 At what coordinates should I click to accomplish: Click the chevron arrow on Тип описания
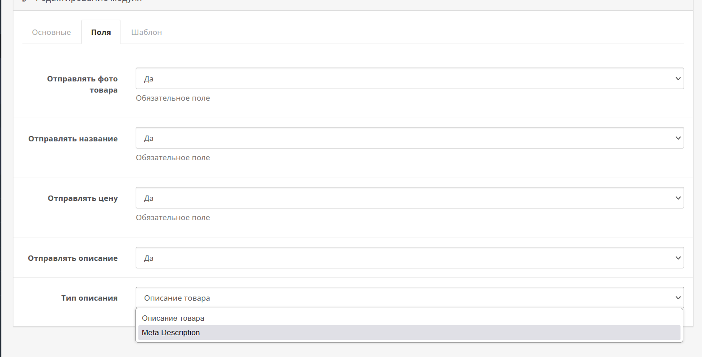pyautogui.click(x=677, y=298)
